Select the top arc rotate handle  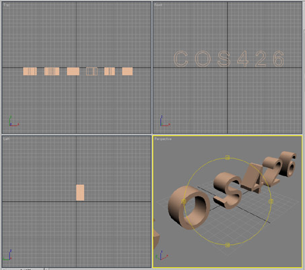228,158
